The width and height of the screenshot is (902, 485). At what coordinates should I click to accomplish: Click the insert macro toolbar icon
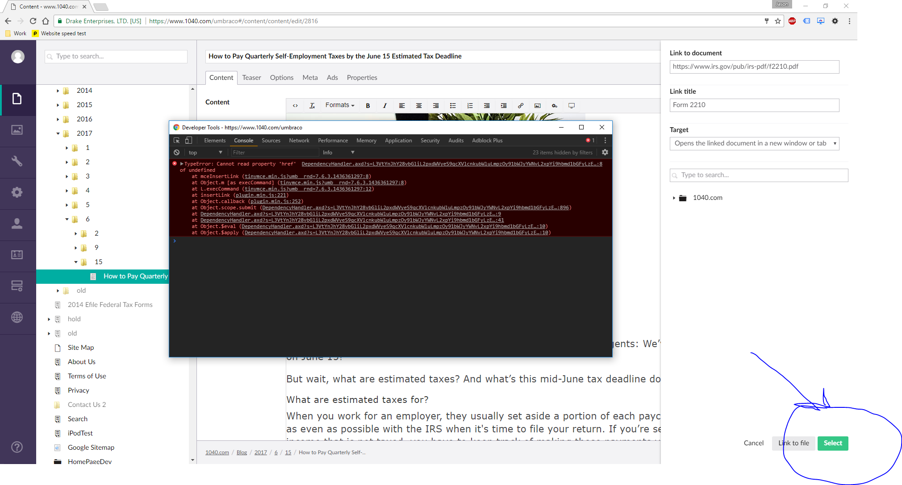[555, 106]
